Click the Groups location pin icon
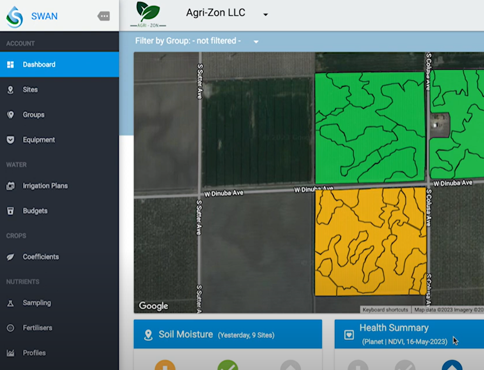 [x=12, y=115]
